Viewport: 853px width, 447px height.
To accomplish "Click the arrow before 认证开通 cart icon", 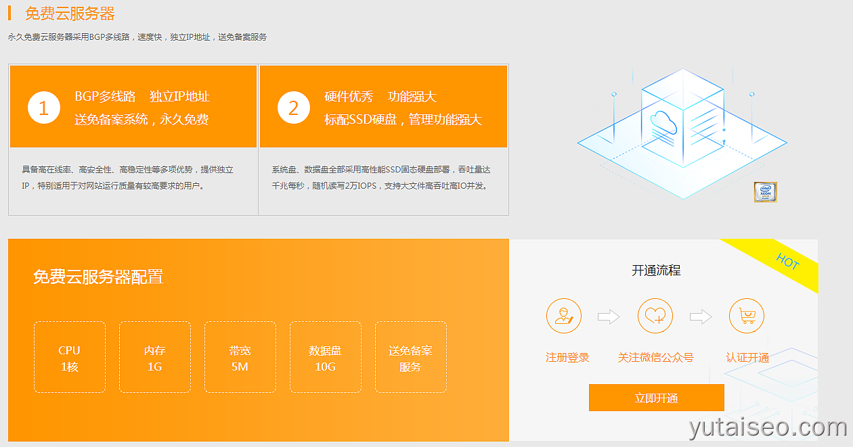I will point(701,316).
